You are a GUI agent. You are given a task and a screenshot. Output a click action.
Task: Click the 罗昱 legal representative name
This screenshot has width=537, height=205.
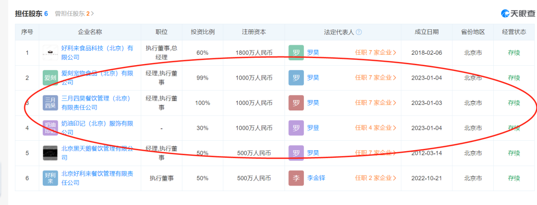(x=313, y=128)
